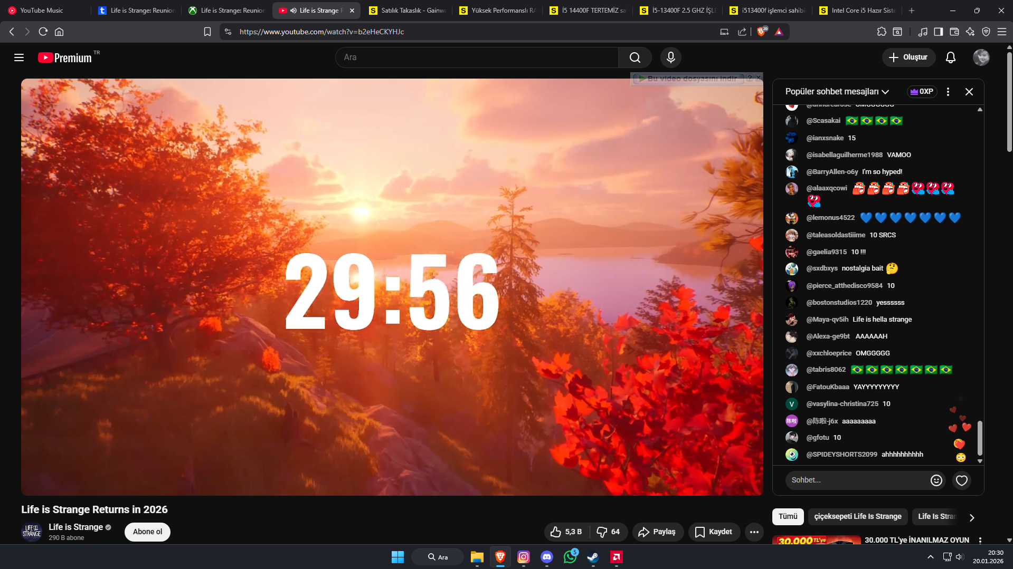
Task: Save video with Kaydet button
Action: click(714, 532)
